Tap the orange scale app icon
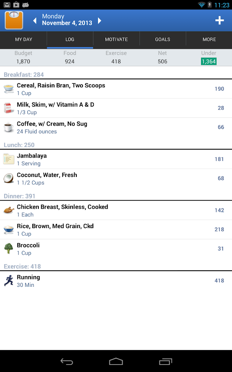Viewport: 232px width, 372px height. tap(14, 20)
